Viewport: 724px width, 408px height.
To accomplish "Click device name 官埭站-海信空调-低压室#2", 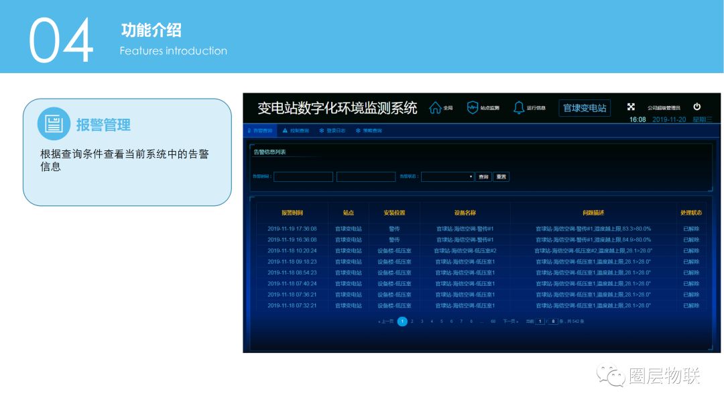I will click(x=465, y=251).
